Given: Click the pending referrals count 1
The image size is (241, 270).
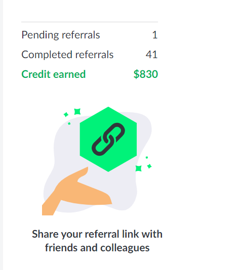Looking at the screenshot, I should 155,35.
